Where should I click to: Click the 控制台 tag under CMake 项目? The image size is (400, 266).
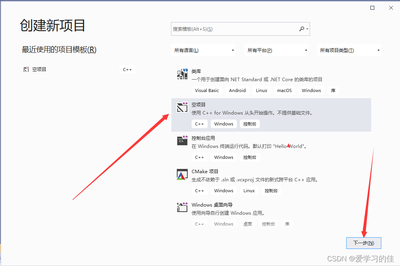pyautogui.click(x=271, y=191)
